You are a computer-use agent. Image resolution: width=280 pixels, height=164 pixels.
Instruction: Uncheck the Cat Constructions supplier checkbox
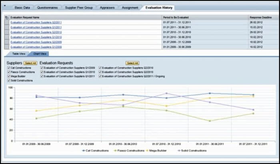[8, 68]
